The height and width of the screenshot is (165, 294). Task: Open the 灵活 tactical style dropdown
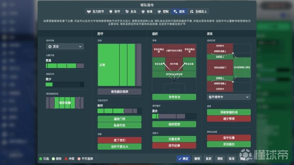click(65, 47)
